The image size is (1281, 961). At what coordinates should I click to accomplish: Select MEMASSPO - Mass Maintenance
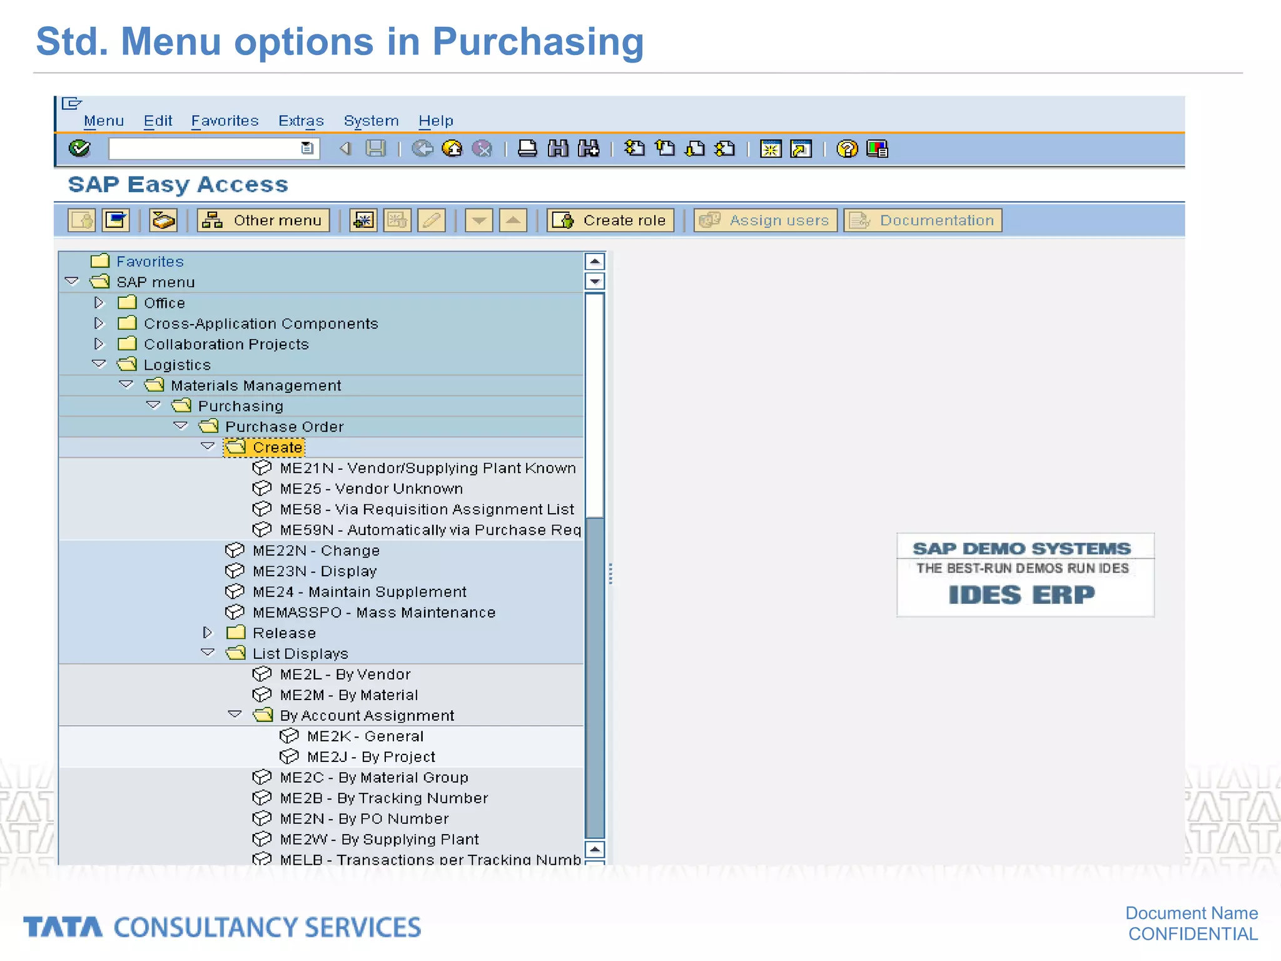[x=374, y=613]
